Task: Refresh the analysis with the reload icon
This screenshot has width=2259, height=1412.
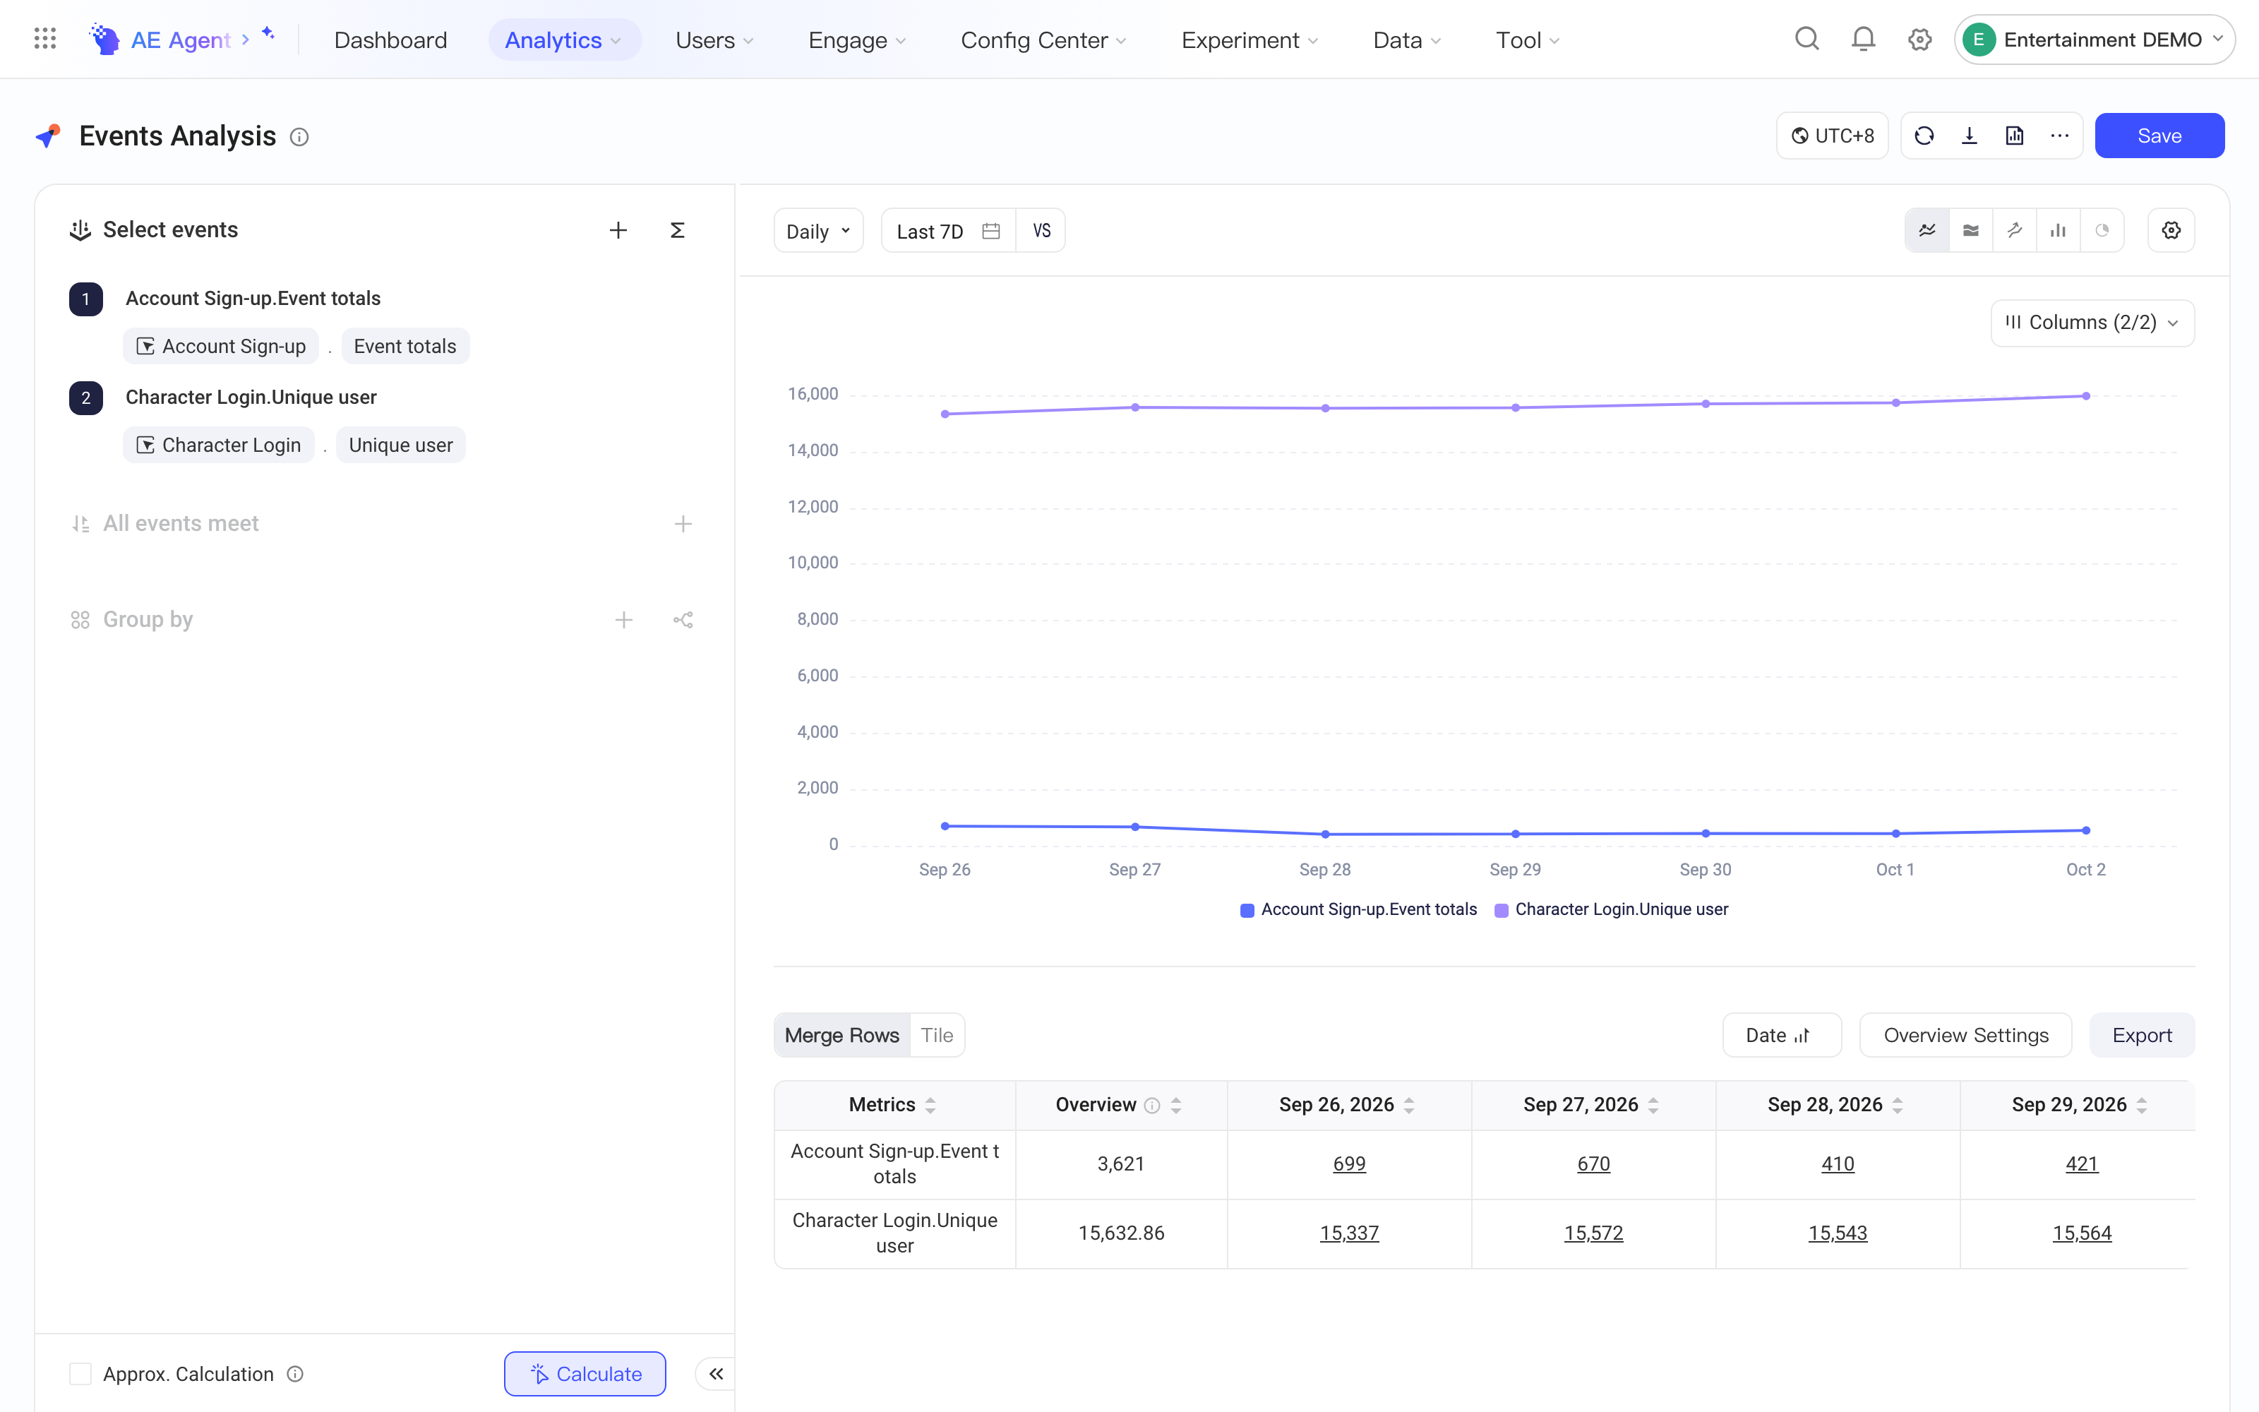Action: 1924,136
